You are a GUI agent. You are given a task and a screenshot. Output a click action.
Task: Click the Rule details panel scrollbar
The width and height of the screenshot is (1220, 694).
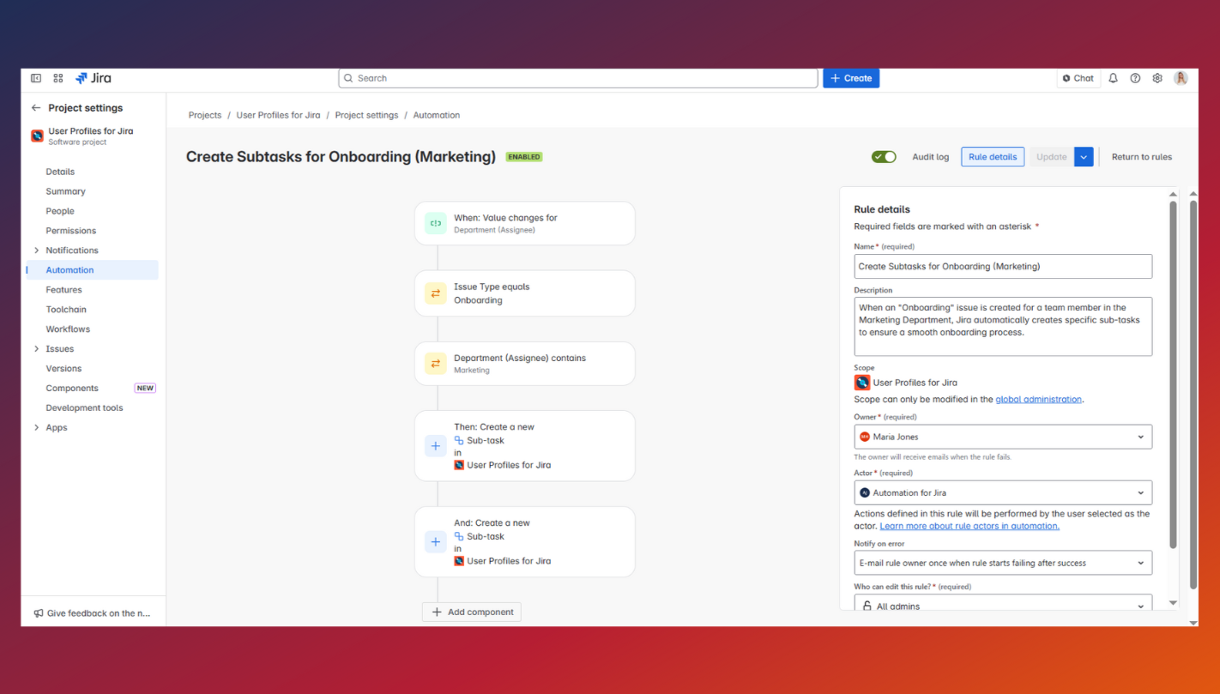pyautogui.click(x=1173, y=374)
